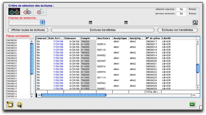
Task: Select CNE08015 in the pieces list
Action: point(11,94)
